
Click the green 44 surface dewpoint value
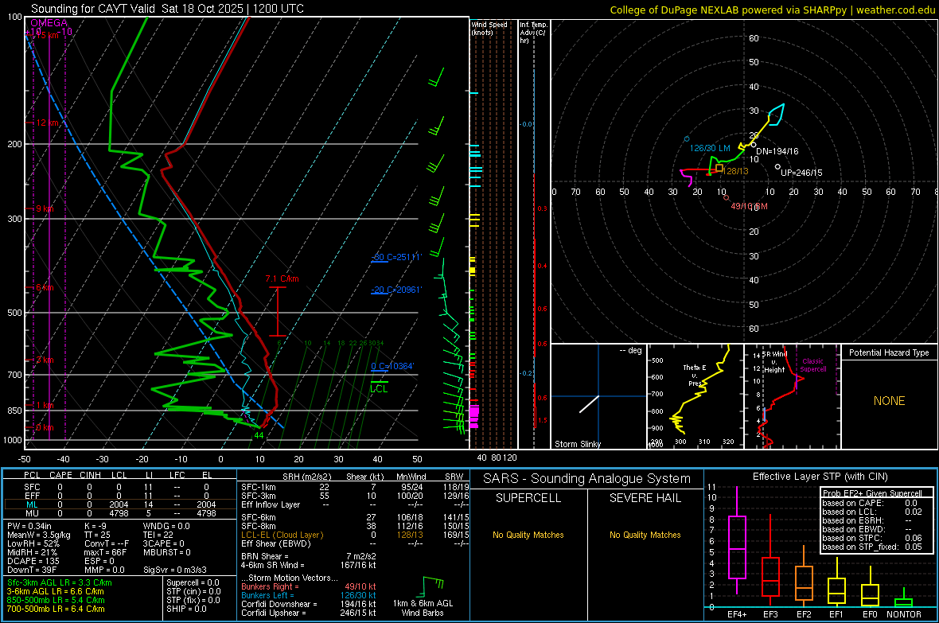[259, 435]
